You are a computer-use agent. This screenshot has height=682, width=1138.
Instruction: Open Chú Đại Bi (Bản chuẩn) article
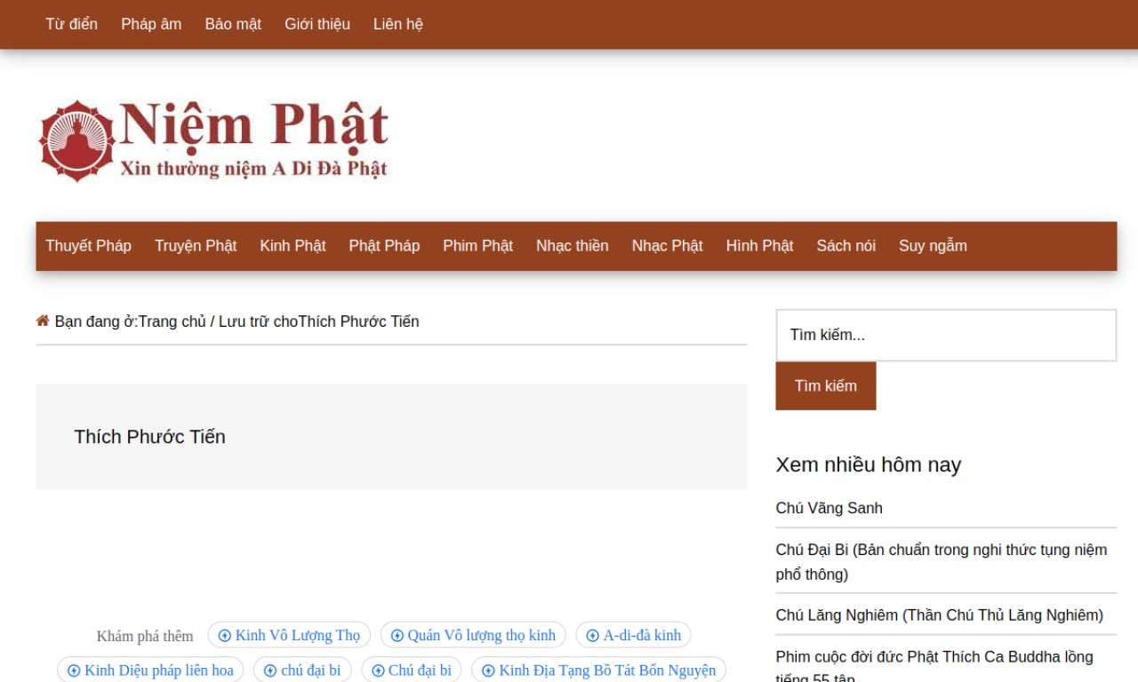(942, 562)
